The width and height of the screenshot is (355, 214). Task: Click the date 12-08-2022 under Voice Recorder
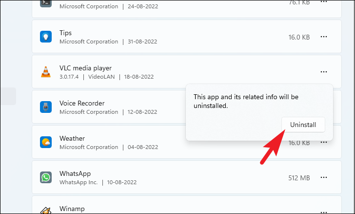(142, 112)
